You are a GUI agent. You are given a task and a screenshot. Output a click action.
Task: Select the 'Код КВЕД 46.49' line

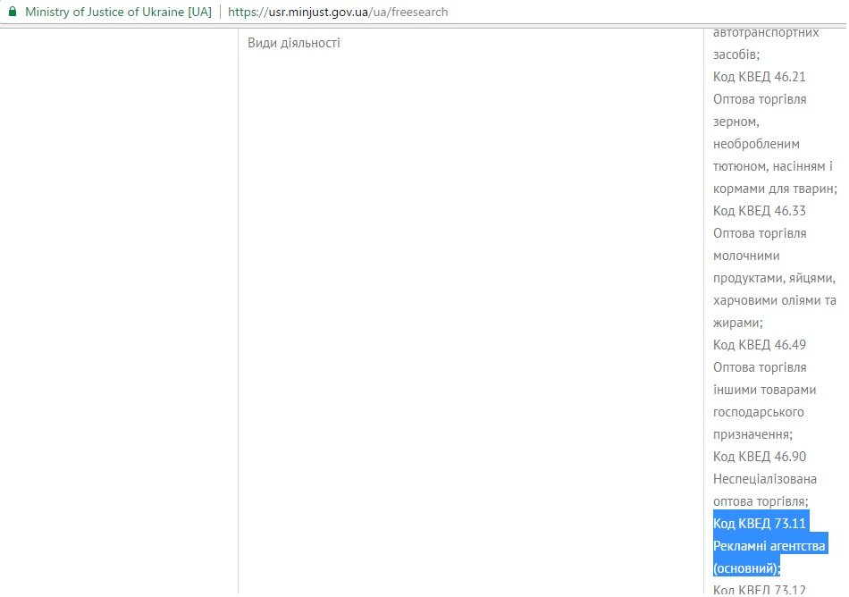pos(759,345)
